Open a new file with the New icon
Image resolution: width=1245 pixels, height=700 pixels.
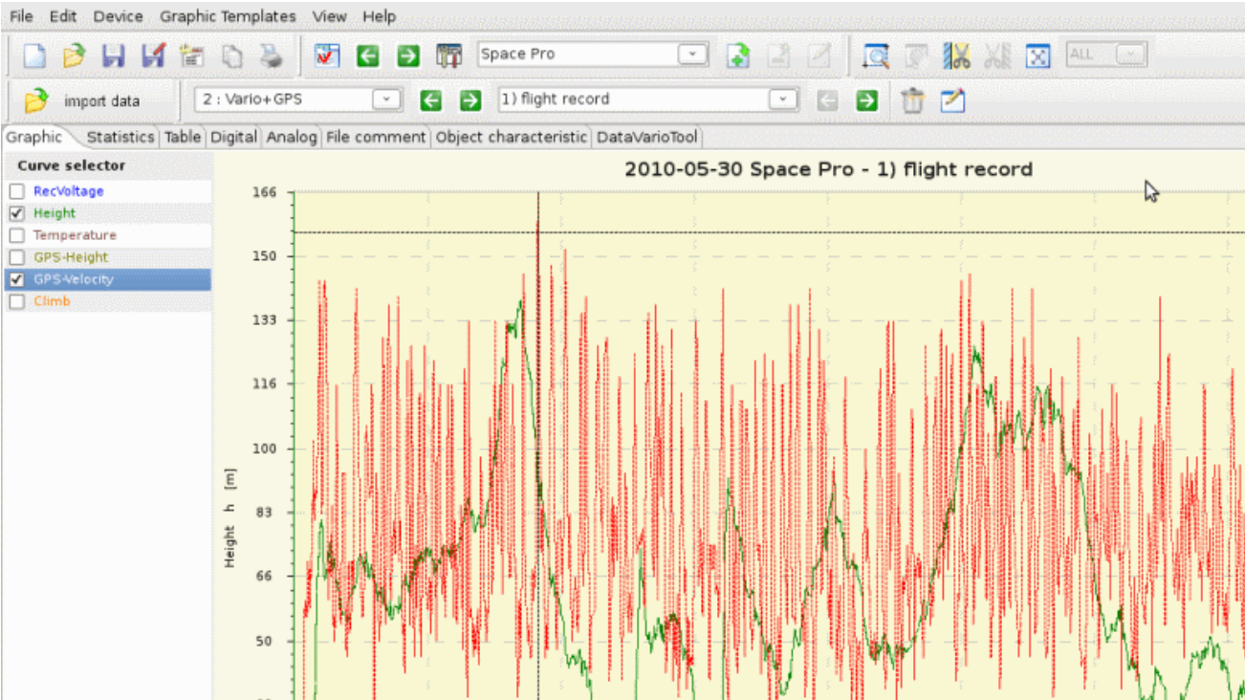tap(33, 55)
